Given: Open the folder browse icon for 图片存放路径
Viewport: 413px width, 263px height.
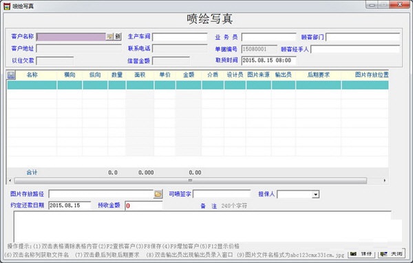Looking at the screenshot, I should pos(158,194).
